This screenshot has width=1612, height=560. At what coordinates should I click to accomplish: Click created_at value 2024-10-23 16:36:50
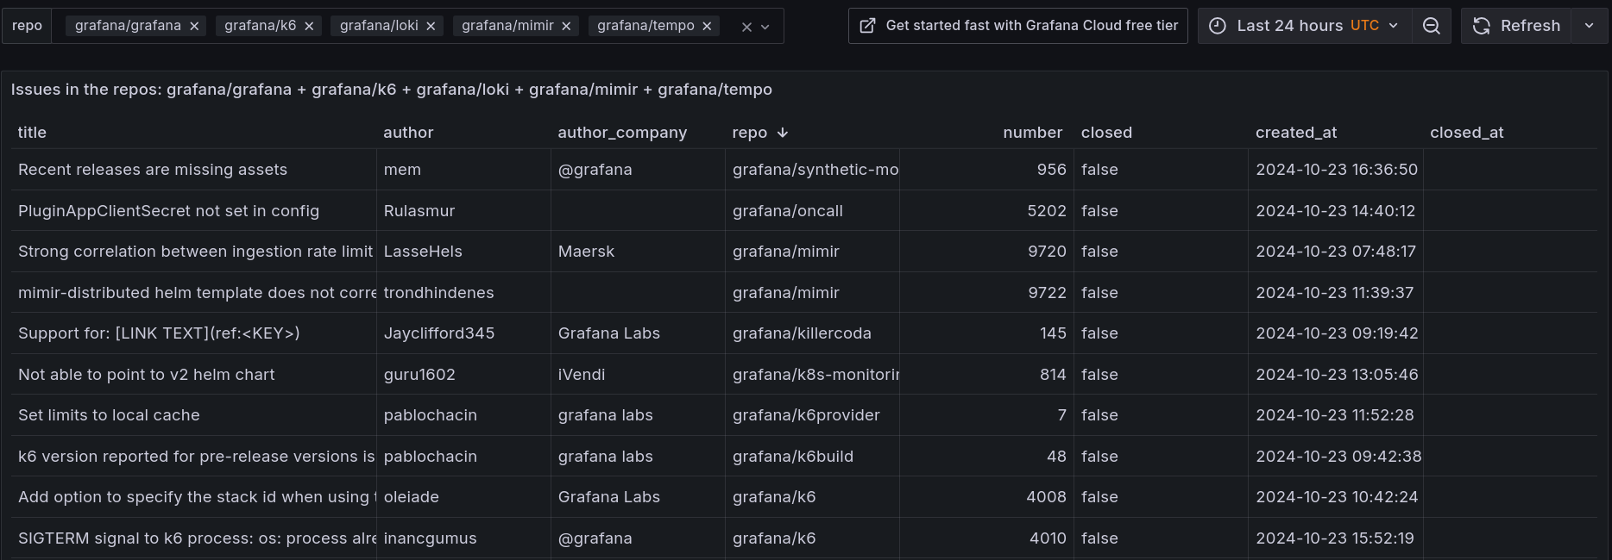1337,170
